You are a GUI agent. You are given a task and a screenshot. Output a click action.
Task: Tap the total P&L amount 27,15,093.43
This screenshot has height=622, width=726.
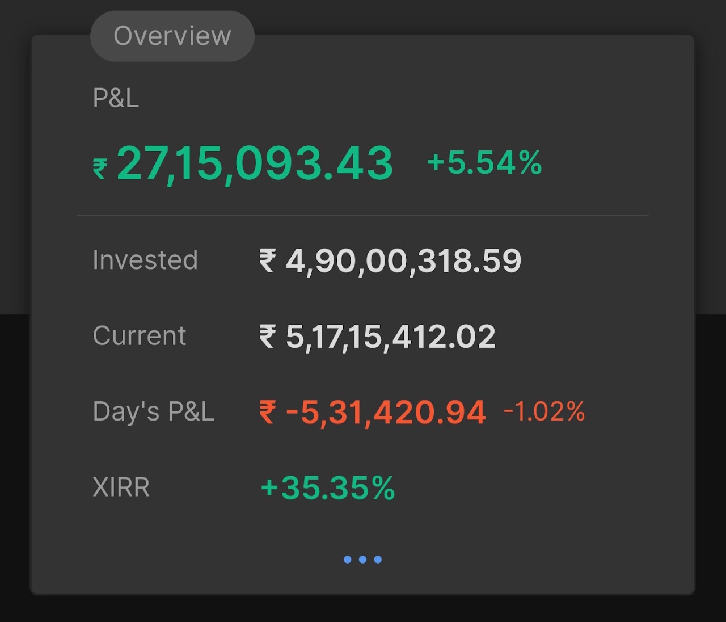[x=255, y=164]
